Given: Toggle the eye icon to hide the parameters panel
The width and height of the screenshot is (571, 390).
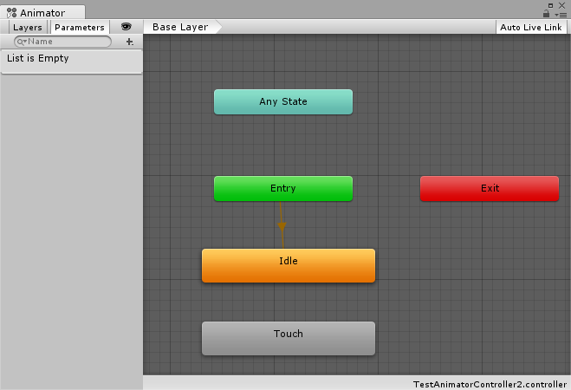Looking at the screenshot, I should coord(127,27).
